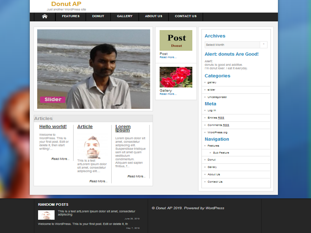Open About Us in top navigation bar
The height and width of the screenshot is (233, 311).
[153, 16]
